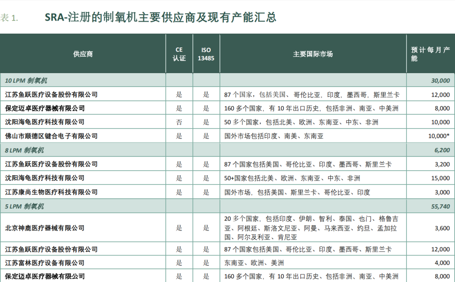Viewport: 455px width, 282px height.
Task: Click the supplier '北京神鹿医疗器械有限公司'
Action: click(45, 228)
